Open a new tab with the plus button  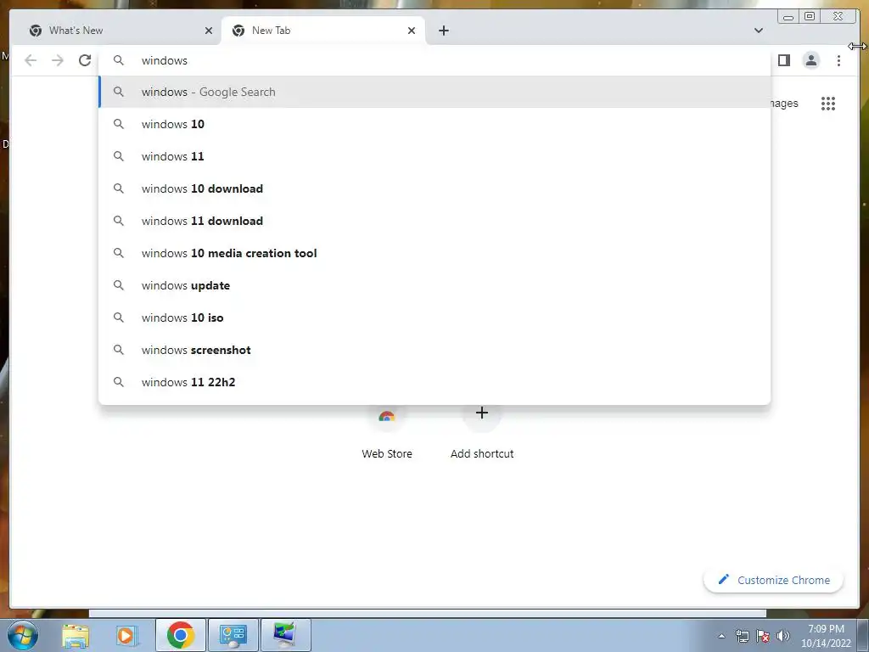pyautogui.click(x=443, y=31)
